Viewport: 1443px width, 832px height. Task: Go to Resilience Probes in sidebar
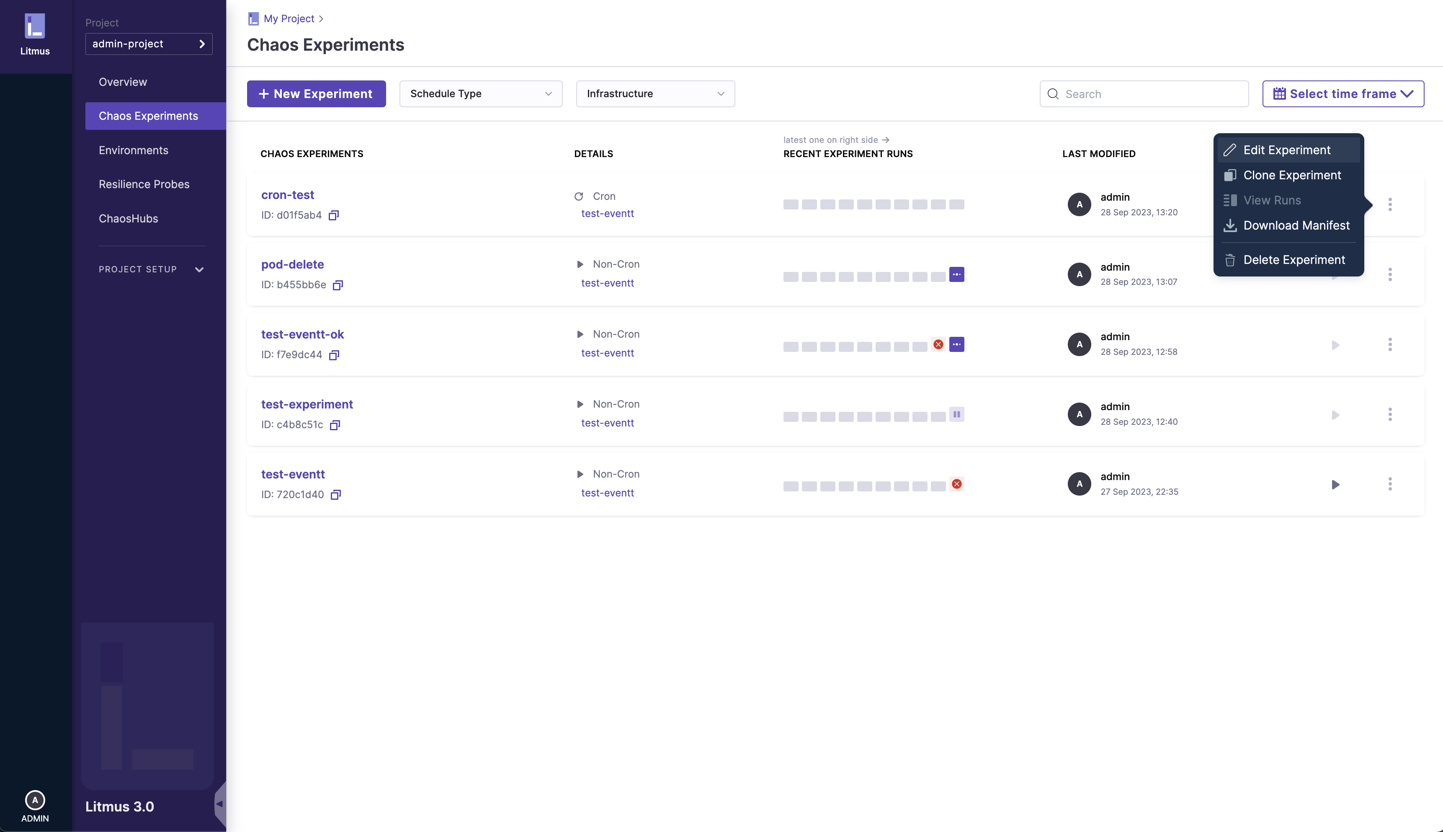pos(144,184)
